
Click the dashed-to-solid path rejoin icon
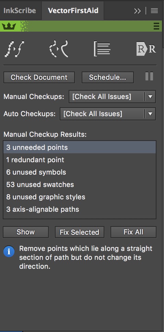pos(59,49)
